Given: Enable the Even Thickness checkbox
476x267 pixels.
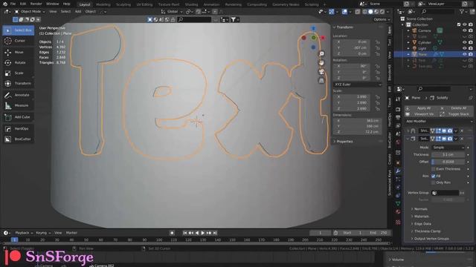Looking at the screenshot, I should coord(433,169).
